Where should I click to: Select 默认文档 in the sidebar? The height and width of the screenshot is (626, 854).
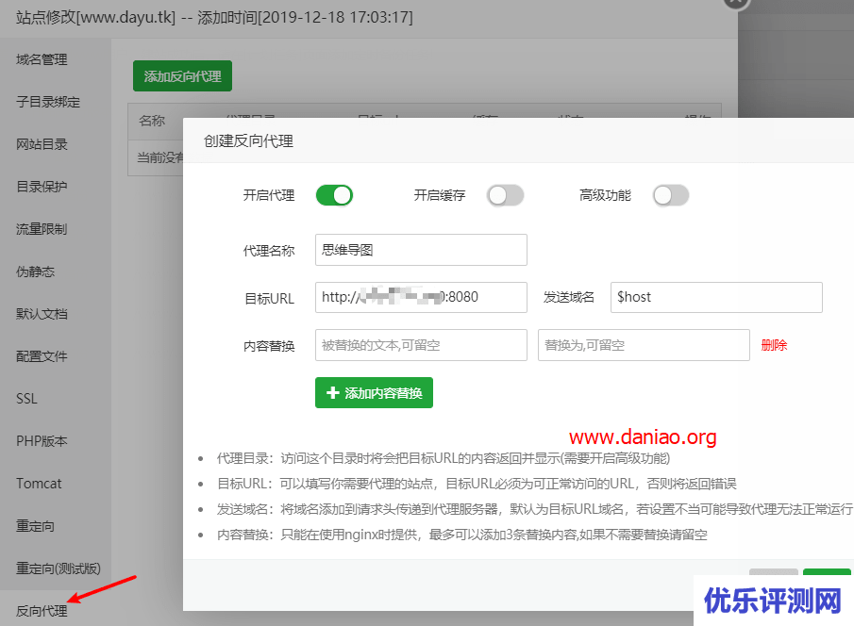(x=42, y=314)
